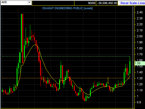The width and height of the screenshot is (145, 109).
Task: Click the 90/88 value cell
Action: pos(85,3)
